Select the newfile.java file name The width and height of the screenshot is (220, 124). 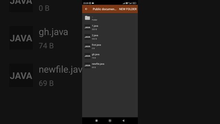[x=98, y=64]
